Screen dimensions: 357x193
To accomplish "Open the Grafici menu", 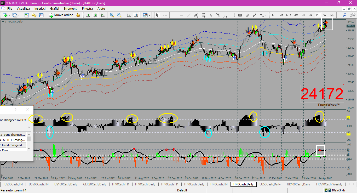I will tap(55, 9).
